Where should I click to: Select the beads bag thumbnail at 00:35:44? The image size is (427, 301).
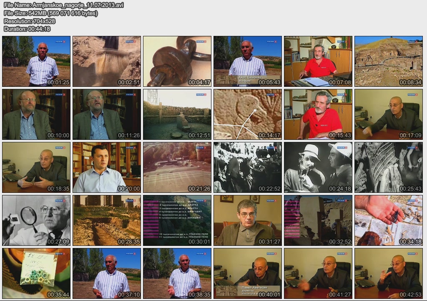(x=36, y=273)
